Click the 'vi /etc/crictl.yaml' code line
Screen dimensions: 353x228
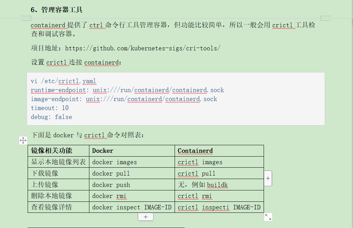64,81
